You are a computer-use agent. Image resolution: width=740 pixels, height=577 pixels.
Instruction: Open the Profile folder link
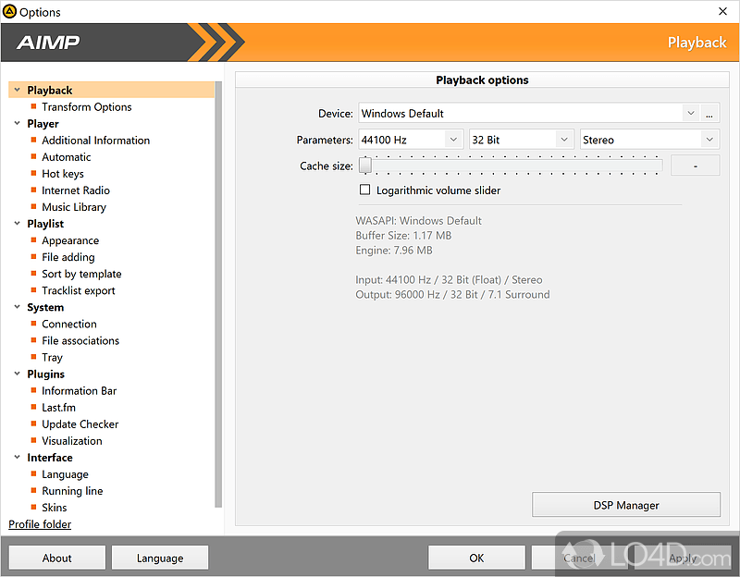[40, 524]
